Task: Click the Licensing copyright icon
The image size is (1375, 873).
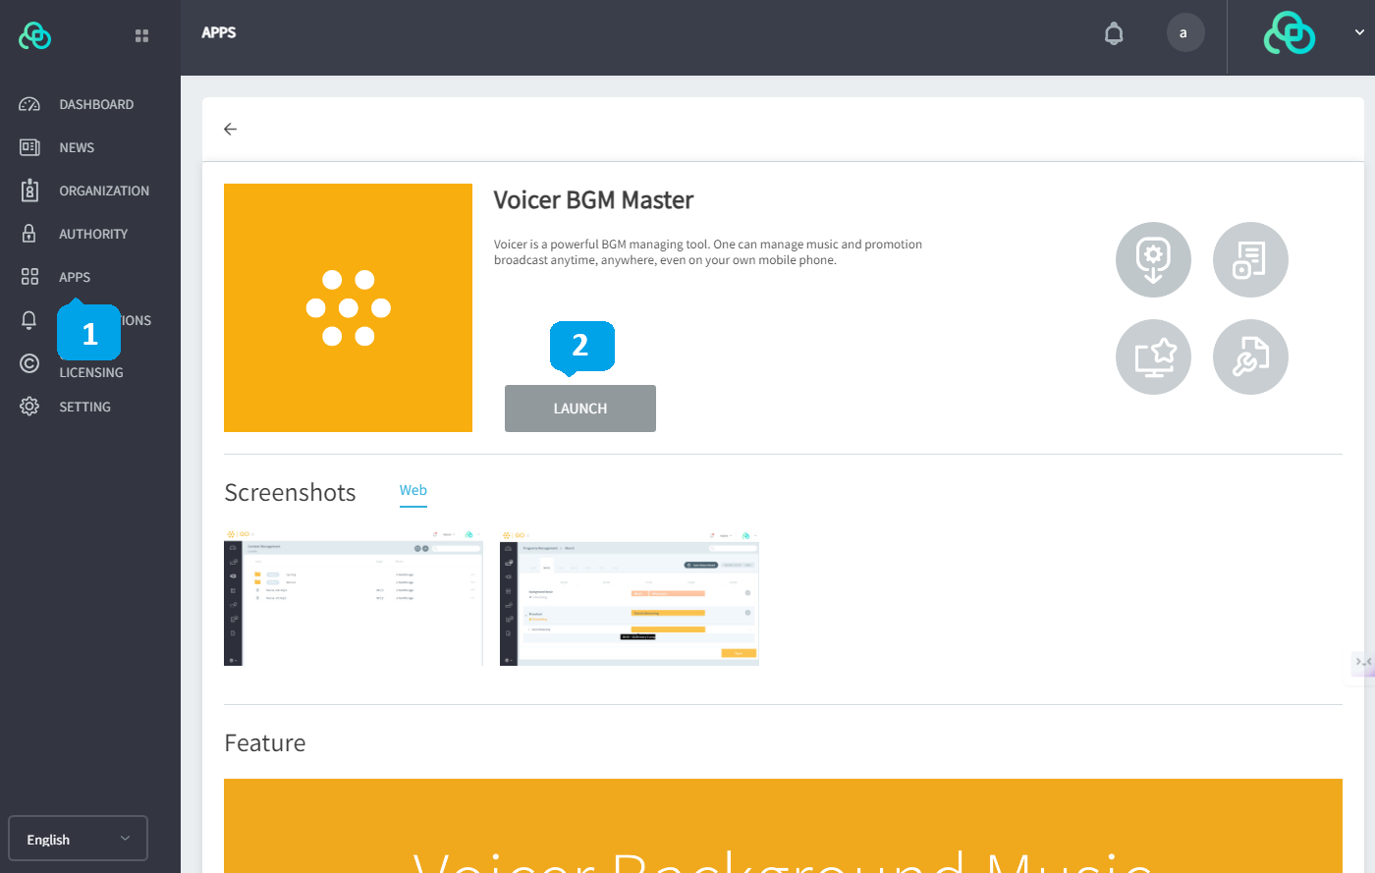Action: pos(29,363)
